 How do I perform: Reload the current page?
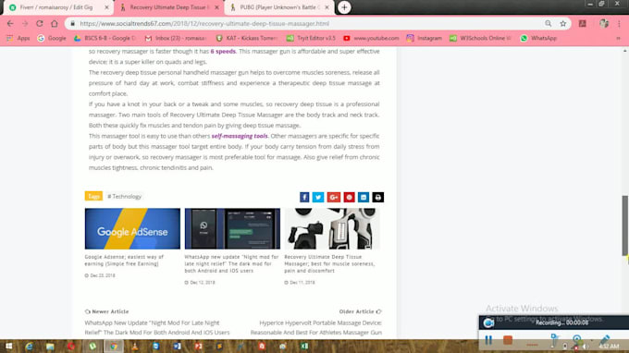coord(39,24)
